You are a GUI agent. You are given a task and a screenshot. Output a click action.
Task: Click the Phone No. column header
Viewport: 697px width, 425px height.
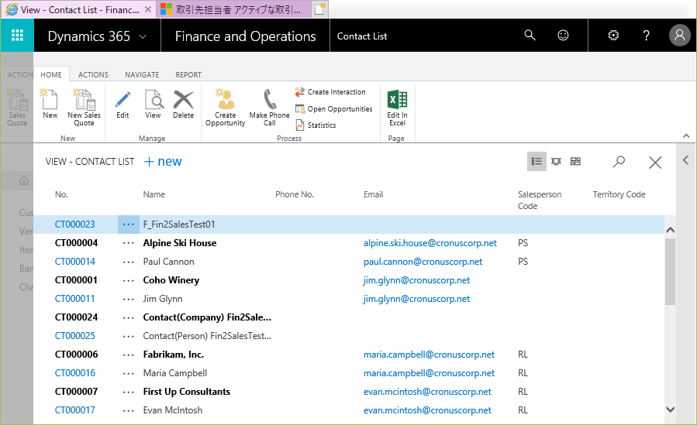point(295,194)
